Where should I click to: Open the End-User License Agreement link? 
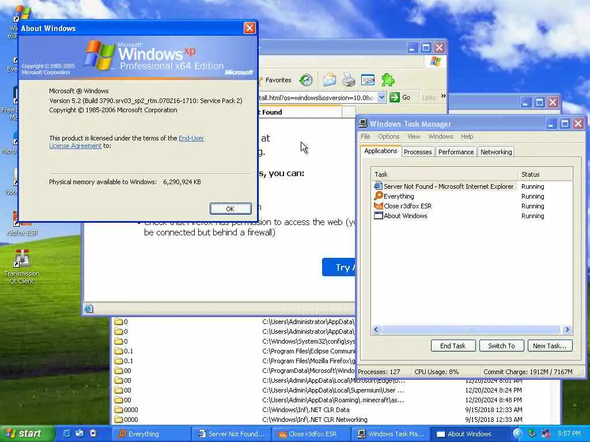pyautogui.click(x=126, y=142)
